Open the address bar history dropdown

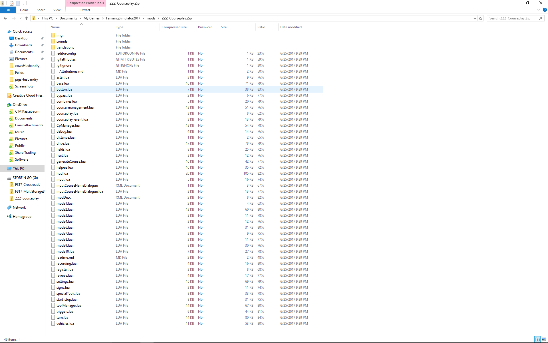475,18
